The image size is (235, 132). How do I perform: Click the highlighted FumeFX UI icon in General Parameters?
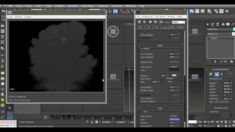pos(217,74)
